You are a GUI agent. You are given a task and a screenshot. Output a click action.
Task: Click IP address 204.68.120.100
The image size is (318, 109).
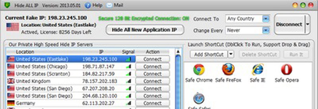(99, 96)
